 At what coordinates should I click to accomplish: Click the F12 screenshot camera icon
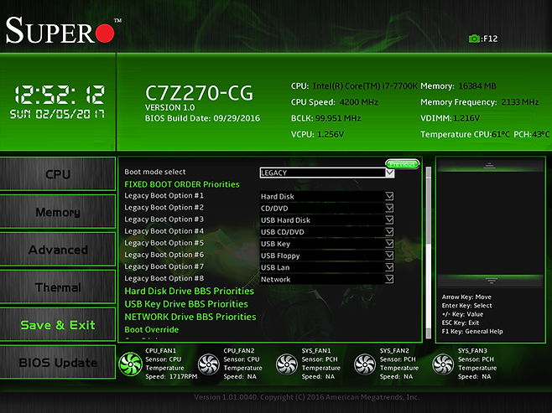pos(474,39)
